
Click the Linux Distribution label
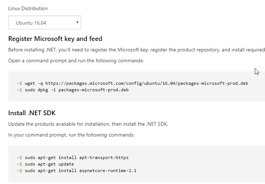(x=28, y=8)
